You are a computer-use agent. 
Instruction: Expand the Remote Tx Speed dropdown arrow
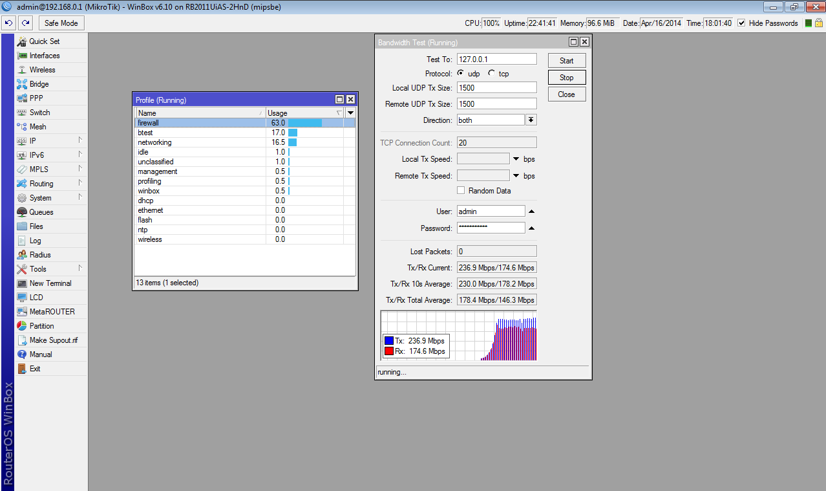[516, 176]
